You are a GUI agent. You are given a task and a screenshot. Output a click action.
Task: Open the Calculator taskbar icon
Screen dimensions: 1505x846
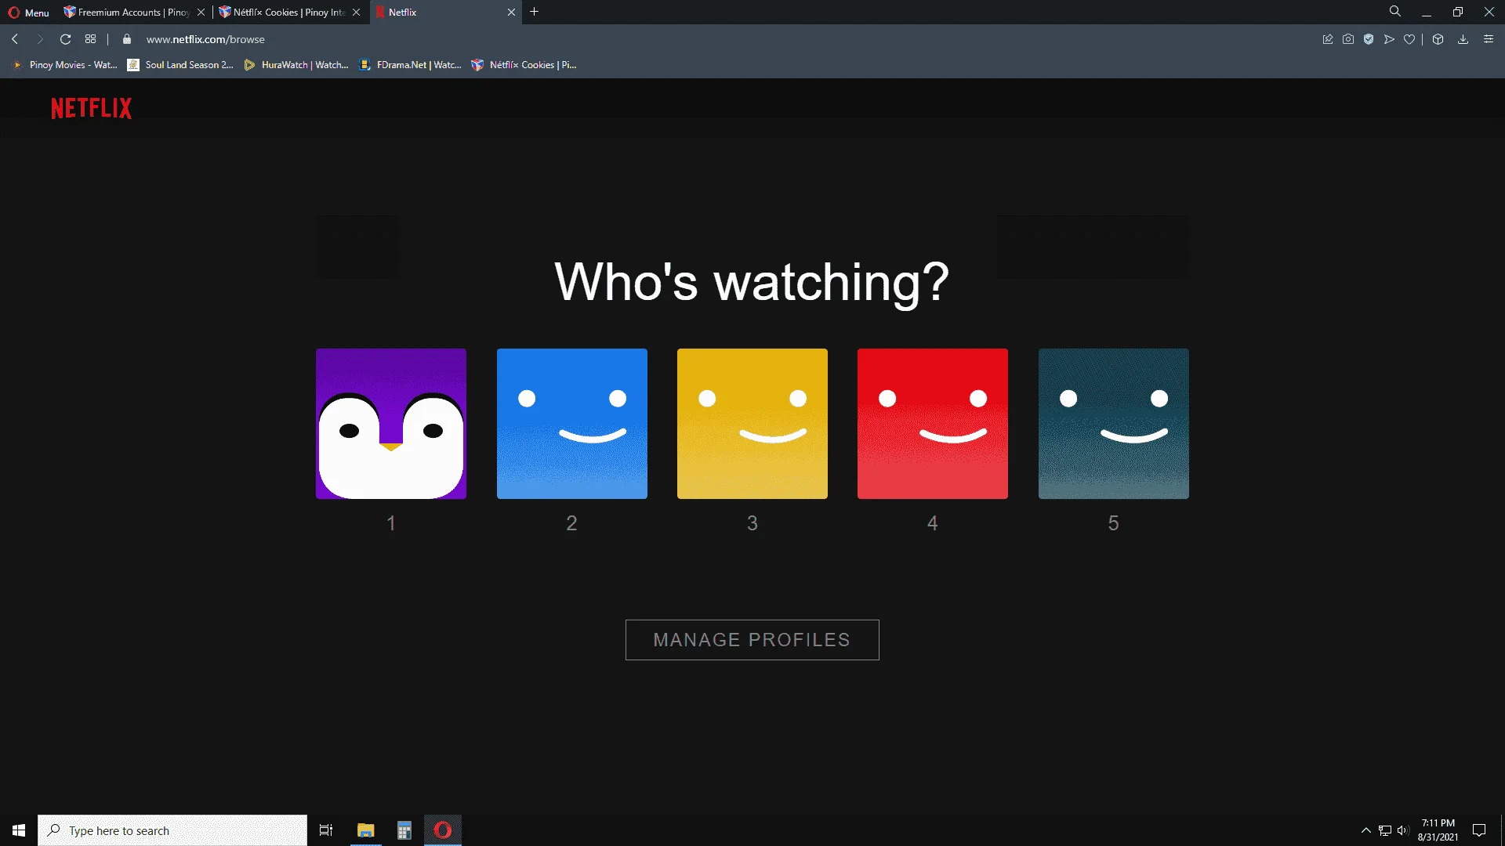point(404,830)
